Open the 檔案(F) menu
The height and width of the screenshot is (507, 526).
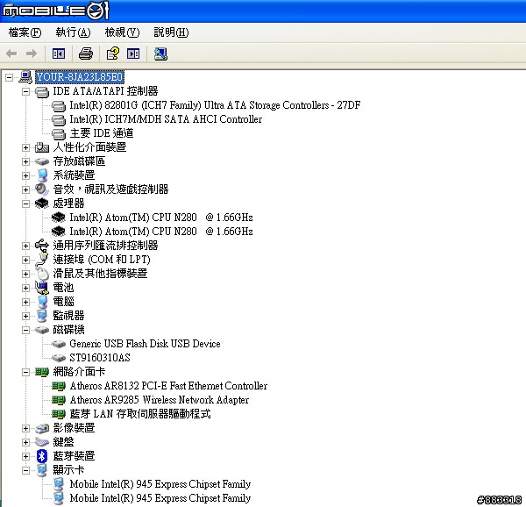tap(25, 32)
